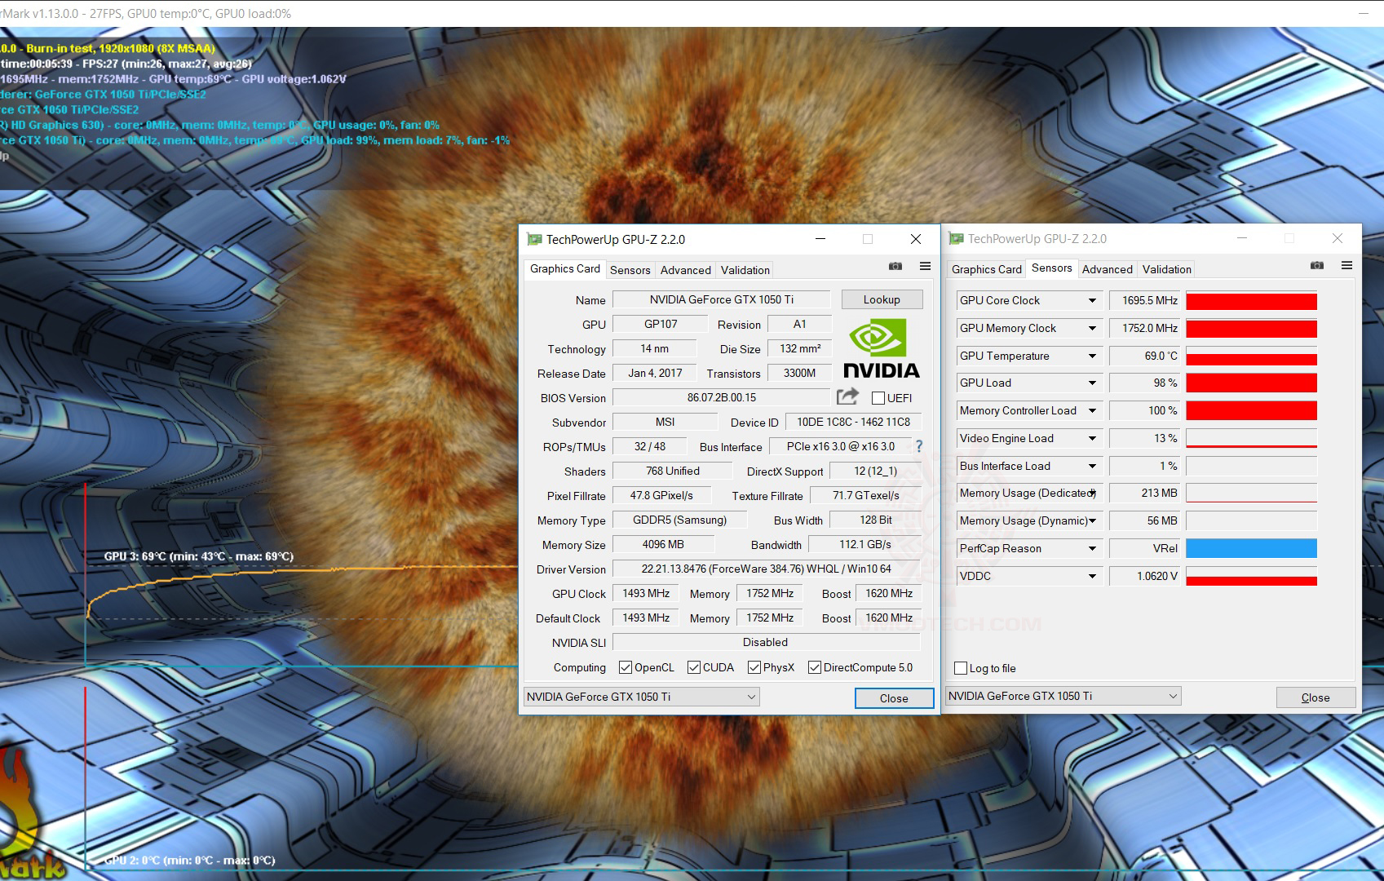Open the Advanced tab in Sensors window
The image size is (1384, 881).
(1107, 268)
